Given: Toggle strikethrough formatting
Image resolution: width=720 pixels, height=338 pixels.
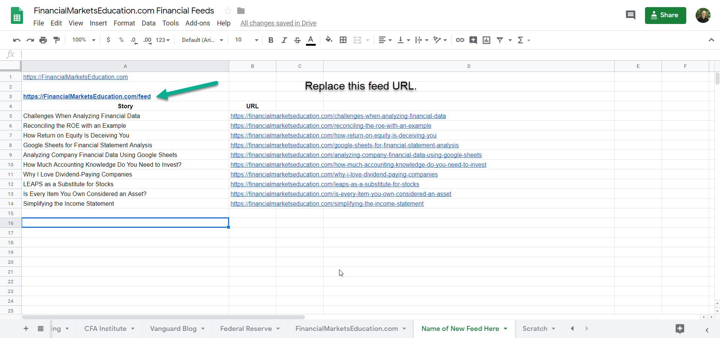Looking at the screenshot, I should click(x=297, y=40).
